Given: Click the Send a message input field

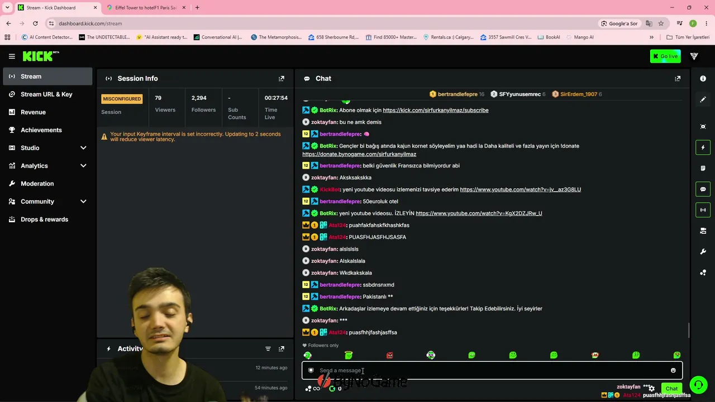Looking at the screenshot, I should tap(492, 370).
